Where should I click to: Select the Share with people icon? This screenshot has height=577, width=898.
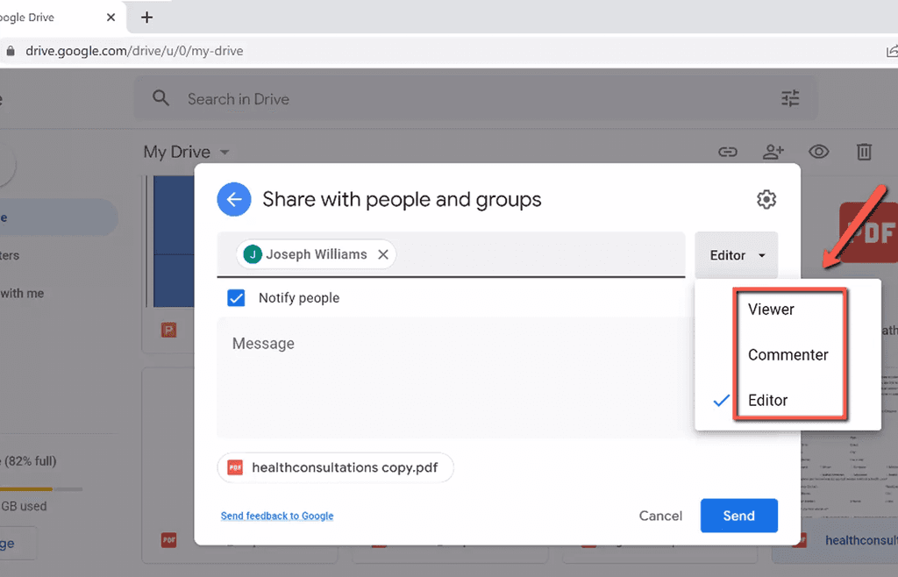[773, 152]
